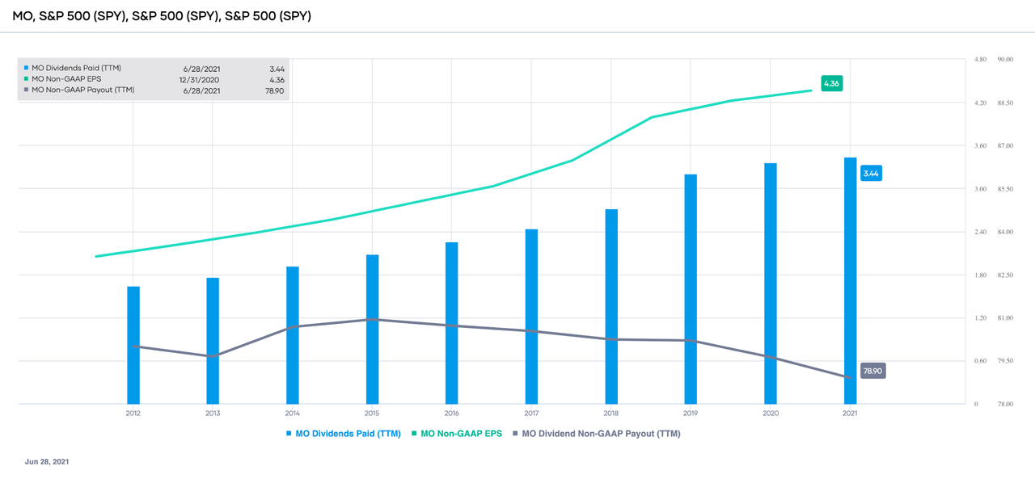Click the '81.00' y-axis label
Image resolution: width=1035 pixels, height=504 pixels.
pos(1007,318)
